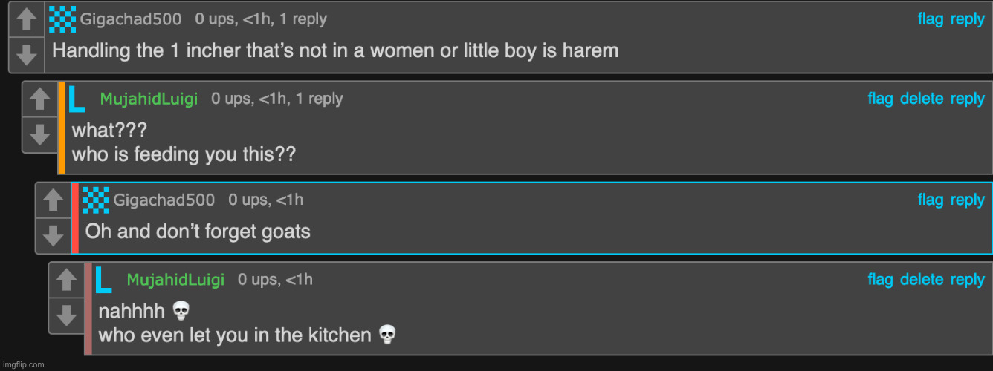Viewport: 993px width, 371px height.
Task: Flag the "who is feeding you this" comment
Action: point(880,99)
